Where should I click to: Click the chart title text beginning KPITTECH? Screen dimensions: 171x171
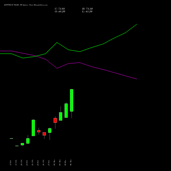click(26, 5)
